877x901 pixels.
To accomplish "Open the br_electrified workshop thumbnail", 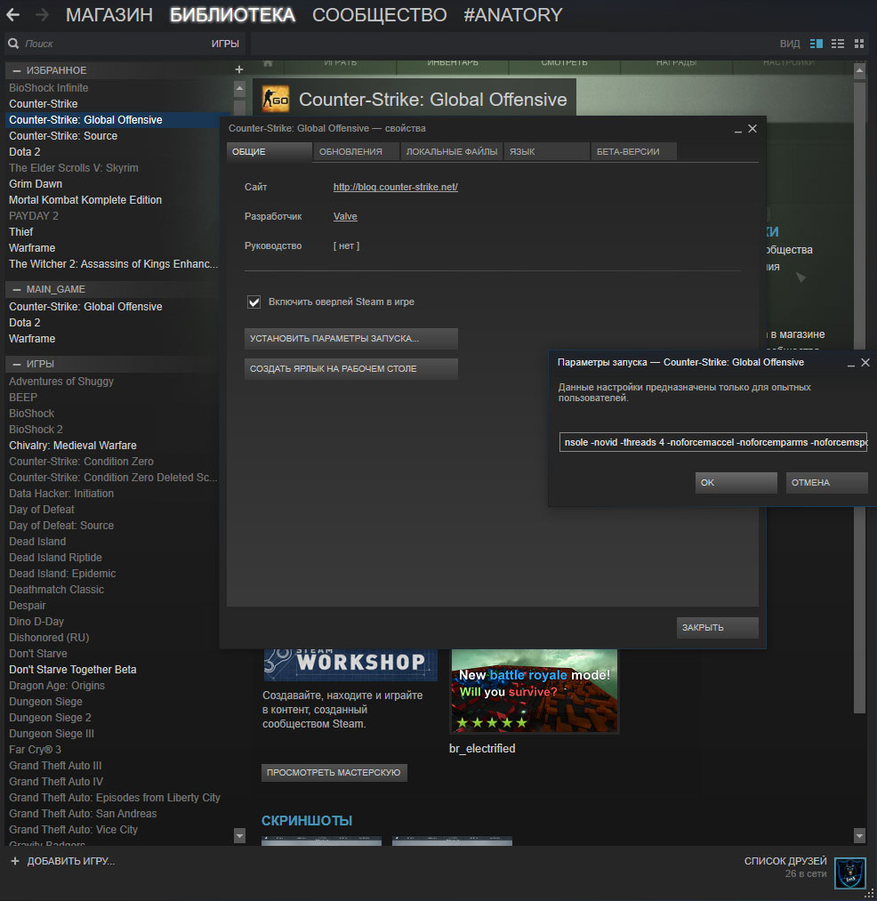I will click(x=535, y=691).
